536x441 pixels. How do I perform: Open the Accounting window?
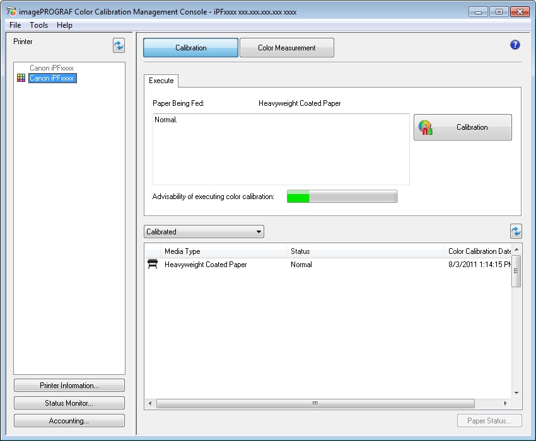point(69,421)
